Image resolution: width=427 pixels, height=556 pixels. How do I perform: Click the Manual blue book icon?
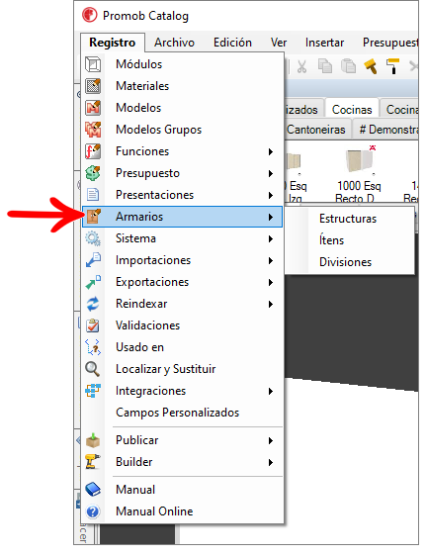pyautogui.click(x=93, y=490)
